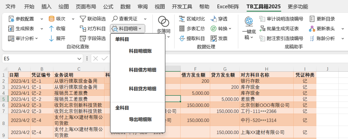Collapse the 科目明细 dropdown button
Screen dimensions: 348x139
128,29
